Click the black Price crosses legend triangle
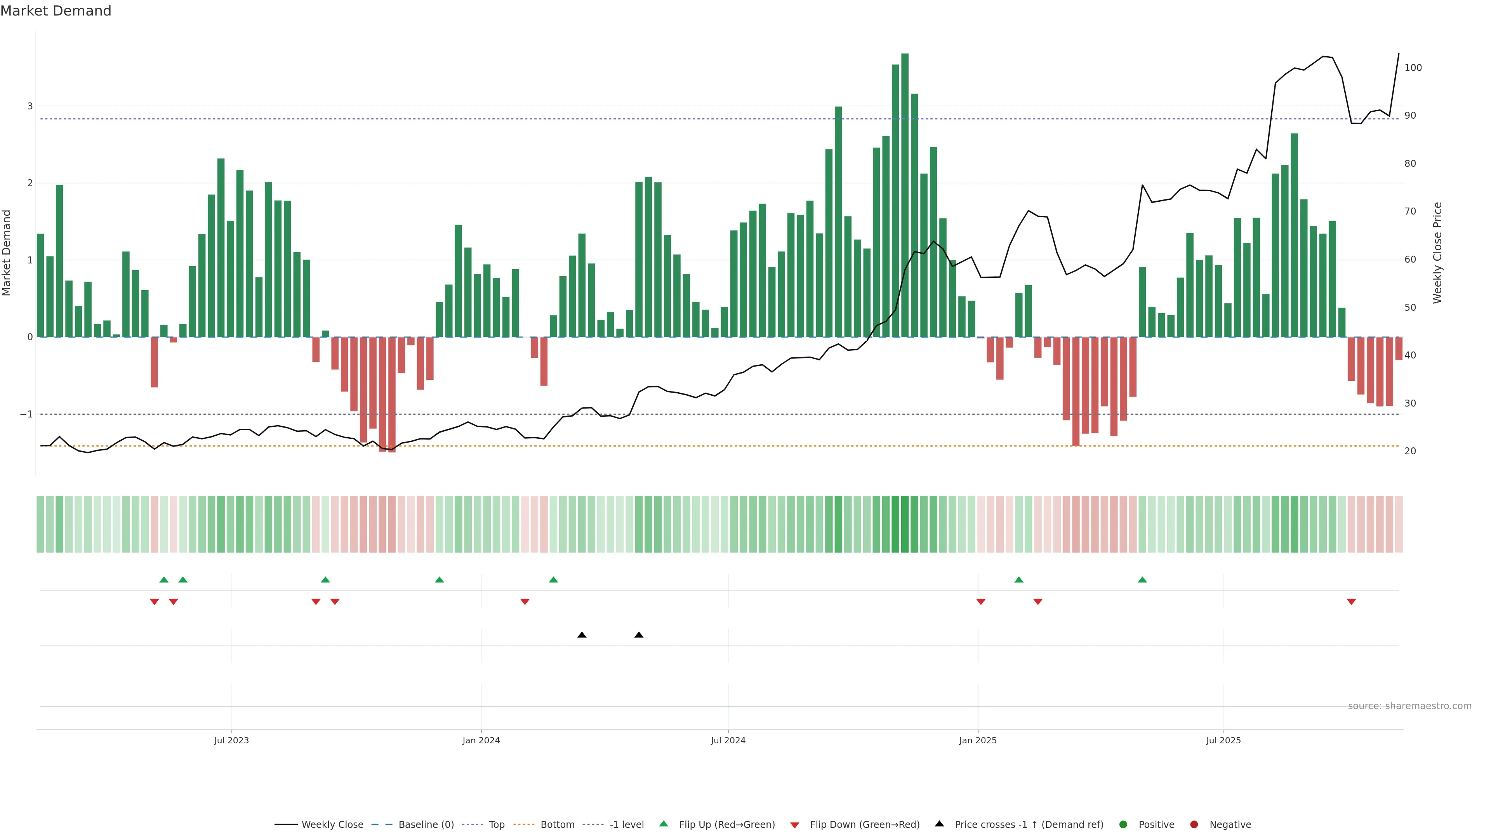1491x838 pixels. point(939,824)
